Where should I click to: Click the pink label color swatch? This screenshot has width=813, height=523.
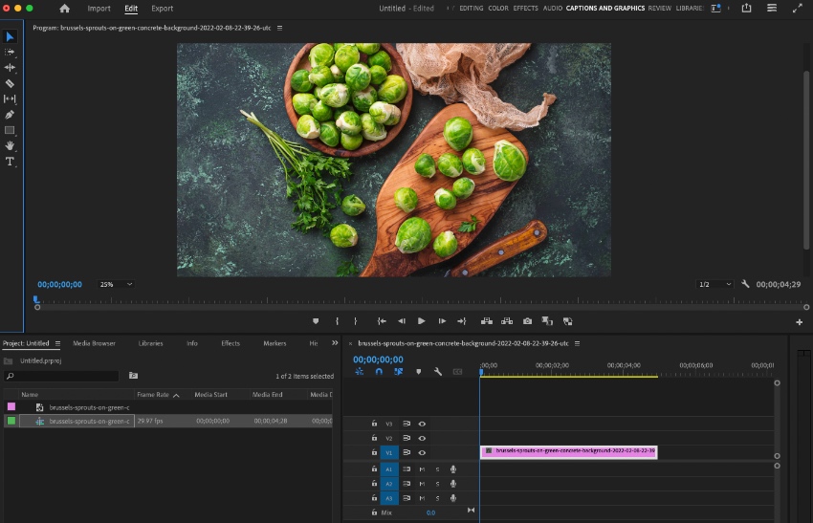(11, 407)
